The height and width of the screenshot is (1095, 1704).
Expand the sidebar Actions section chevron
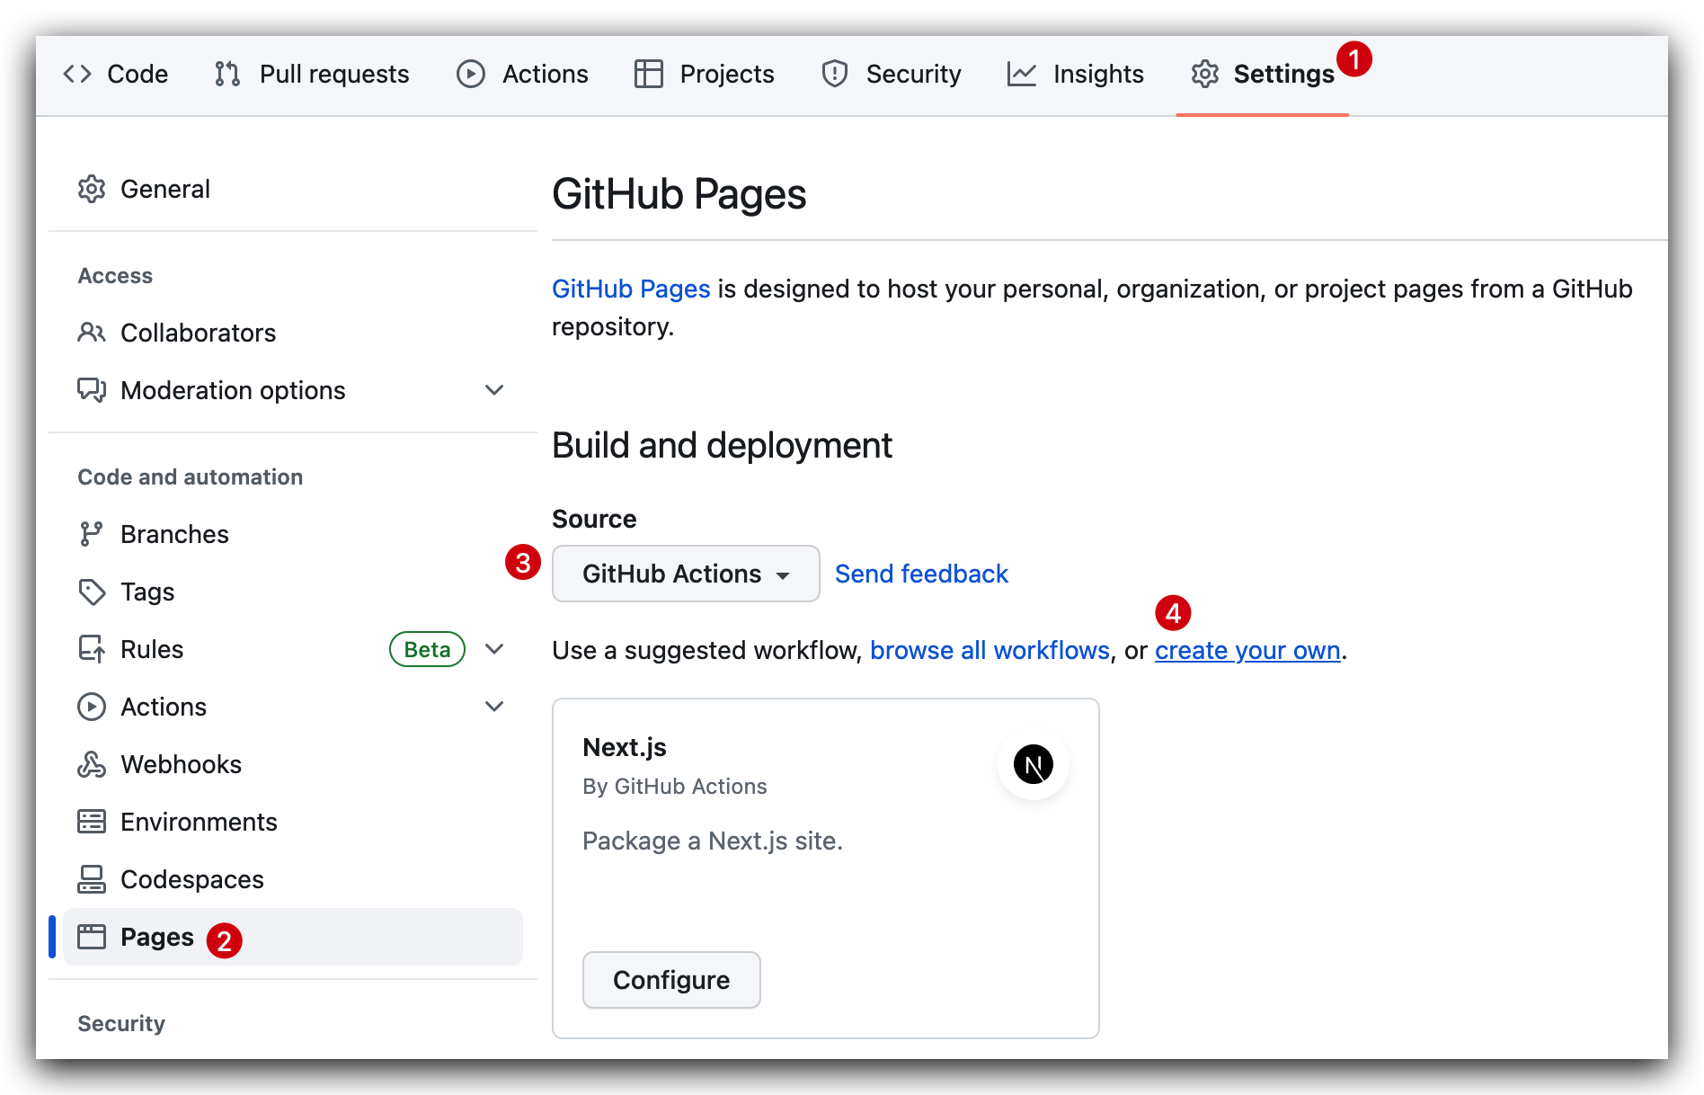pyautogui.click(x=494, y=707)
